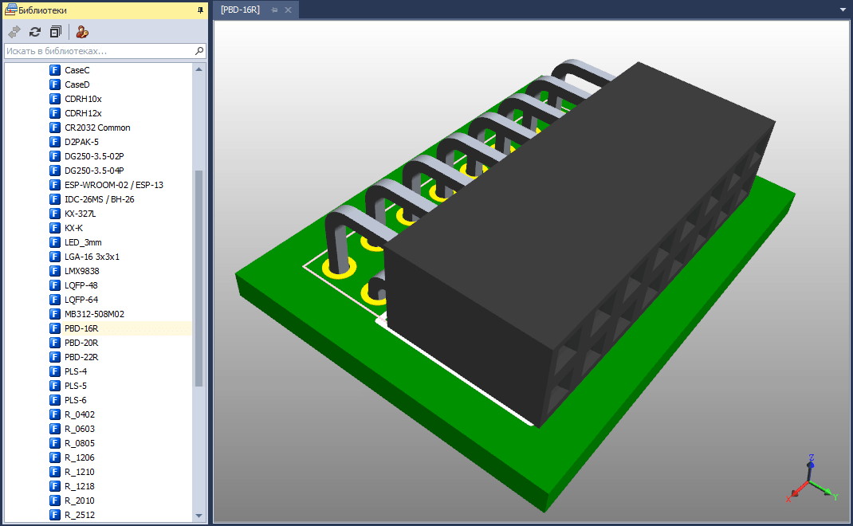This screenshot has height=526, width=853.
Task: Select ESP-WROOM-02 / ESP-13 footprint
Action: [114, 185]
